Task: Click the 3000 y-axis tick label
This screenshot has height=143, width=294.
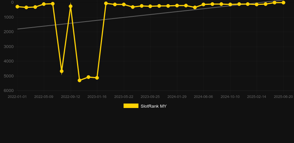Action: point(9,47)
